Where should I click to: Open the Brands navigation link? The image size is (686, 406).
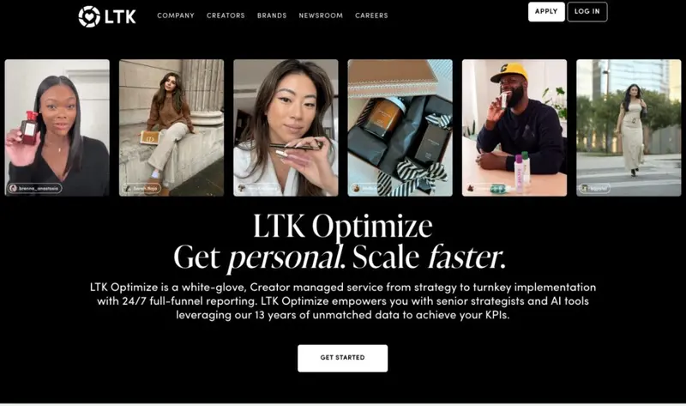pyautogui.click(x=272, y=15)
